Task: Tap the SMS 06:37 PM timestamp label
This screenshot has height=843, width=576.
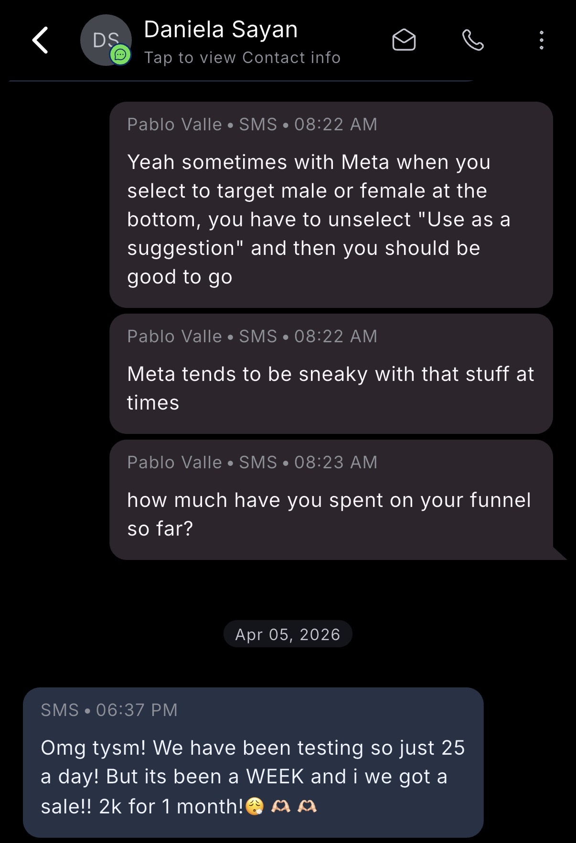Action: coord(109,710)
